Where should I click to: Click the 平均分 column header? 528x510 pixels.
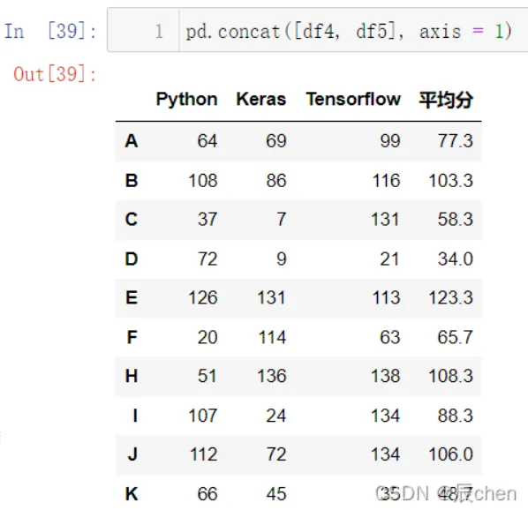[446, 100]
